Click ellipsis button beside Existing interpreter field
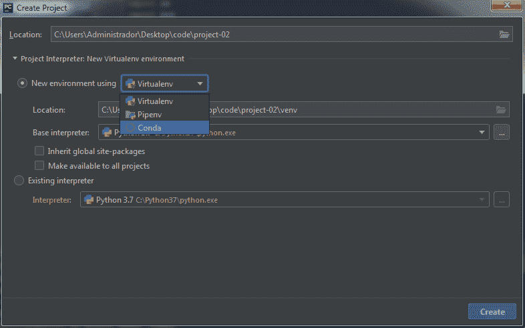Screen dimensions: 525x328 [502, 199]
